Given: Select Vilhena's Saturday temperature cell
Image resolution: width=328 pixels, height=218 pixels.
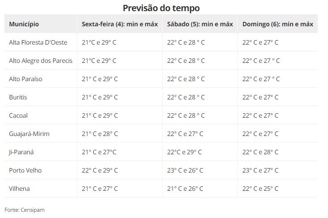Looking at the screenshot, I should pos(185,189).
